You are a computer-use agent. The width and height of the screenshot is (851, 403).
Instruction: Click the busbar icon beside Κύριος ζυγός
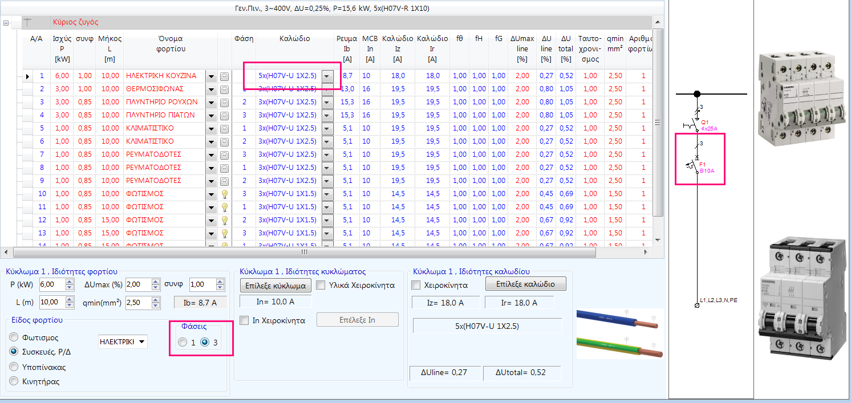27,22
